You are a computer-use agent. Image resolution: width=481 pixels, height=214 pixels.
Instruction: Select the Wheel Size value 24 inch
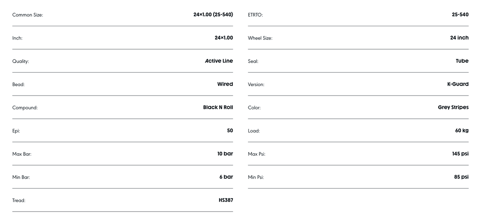[459, 38]
